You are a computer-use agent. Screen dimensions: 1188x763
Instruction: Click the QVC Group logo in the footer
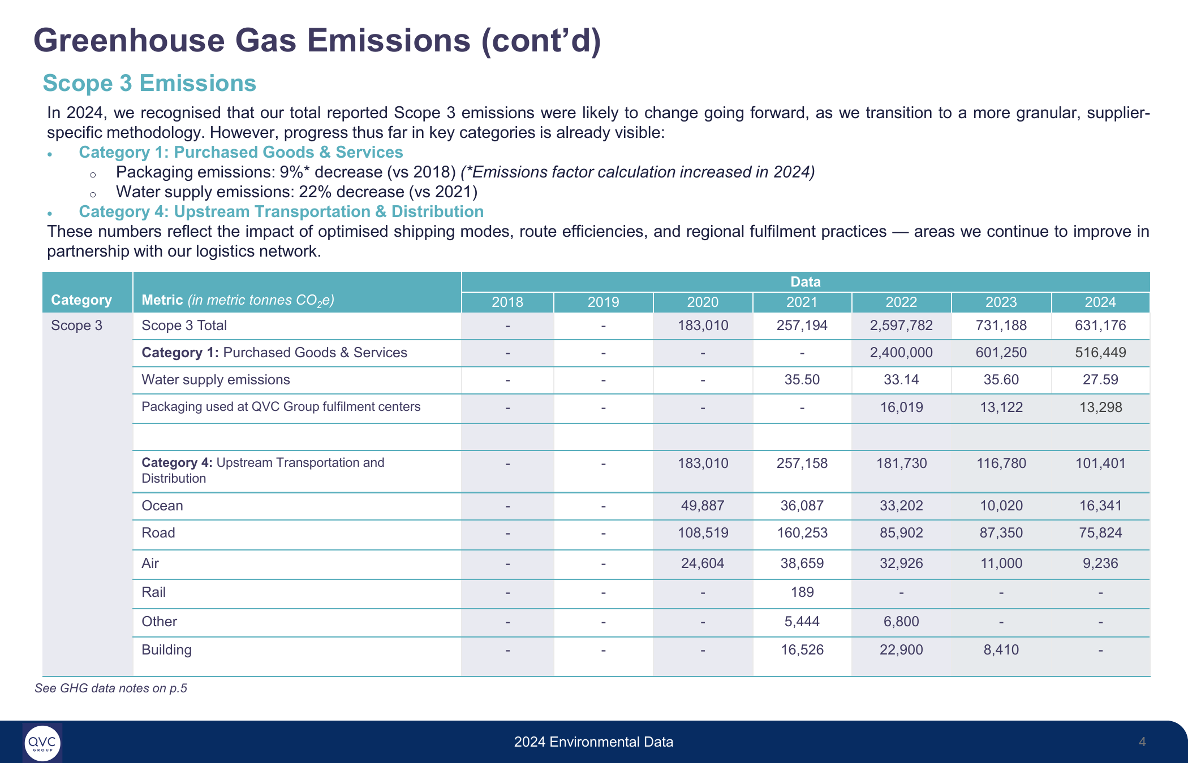(42, 743)
